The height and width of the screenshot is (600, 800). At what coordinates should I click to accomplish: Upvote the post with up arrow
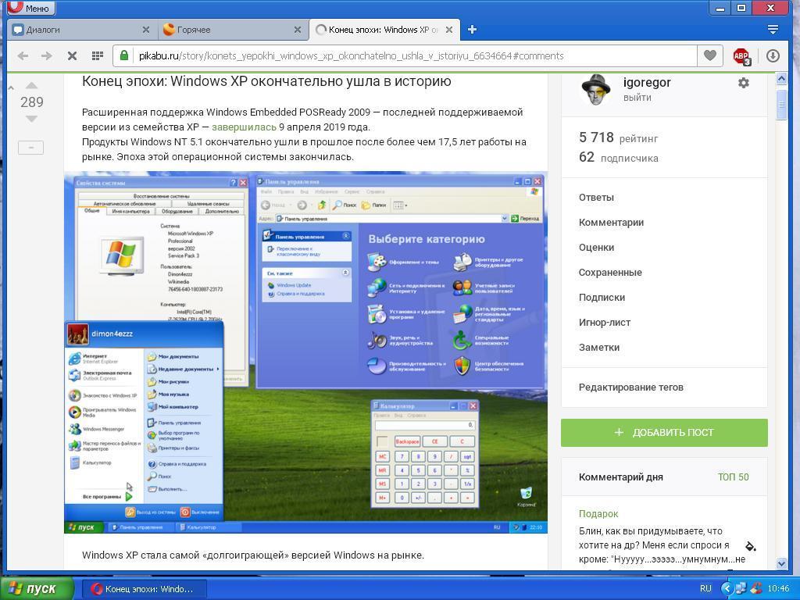(x=31, y=85)
